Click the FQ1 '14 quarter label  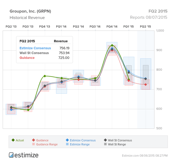pos(61,27)
